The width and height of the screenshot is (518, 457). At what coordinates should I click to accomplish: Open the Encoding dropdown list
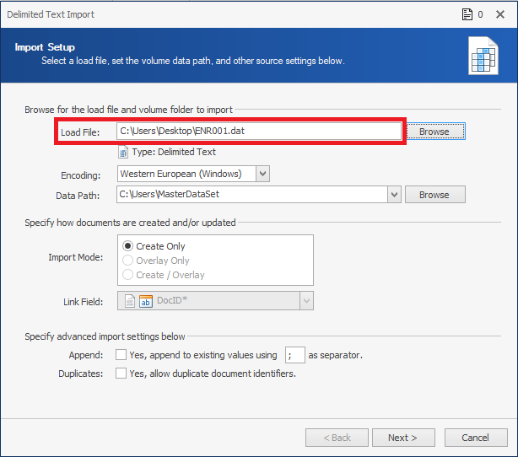262,174
